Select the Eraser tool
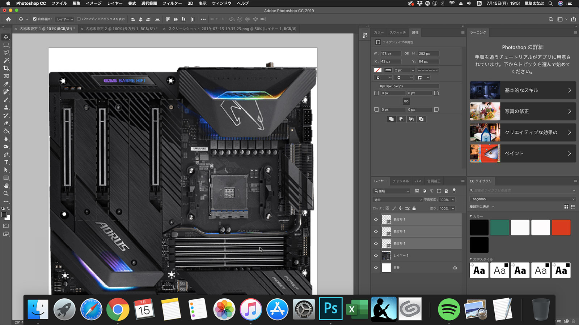The image size is (579, 325). [6, 123]
